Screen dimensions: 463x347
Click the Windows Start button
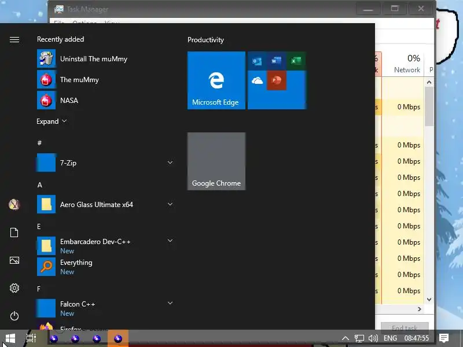coord(10,338)
